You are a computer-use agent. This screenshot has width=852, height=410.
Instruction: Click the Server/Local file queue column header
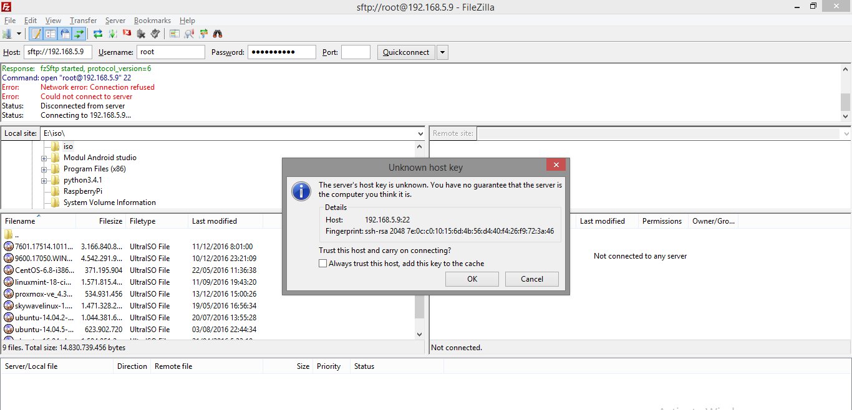click(x=57, y=366)
